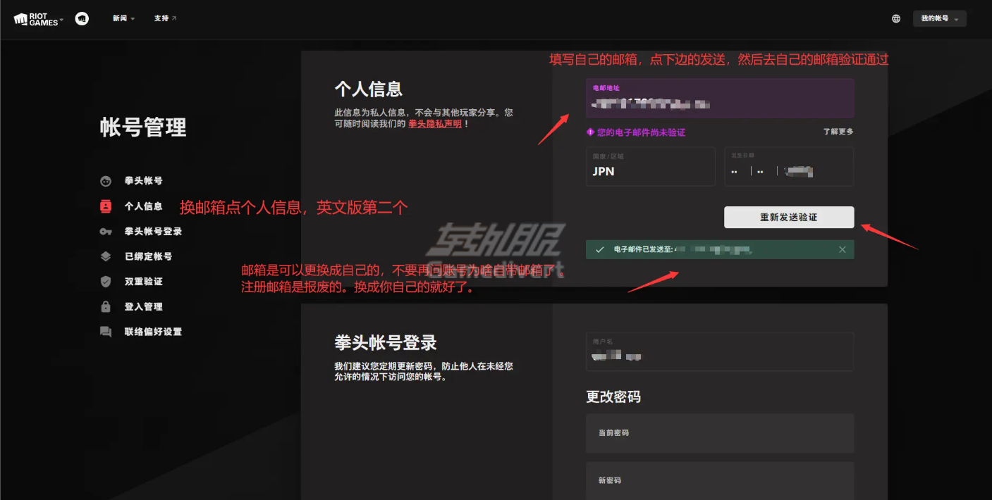Open the 支持 external link
Screen dimensions: 992x500
(165, 19)
